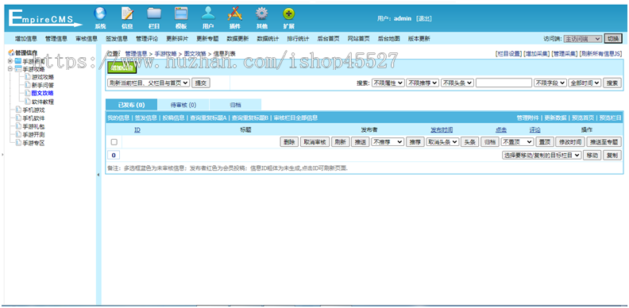Click the 切换 button
629x308 pixels.
coord(613,39)
